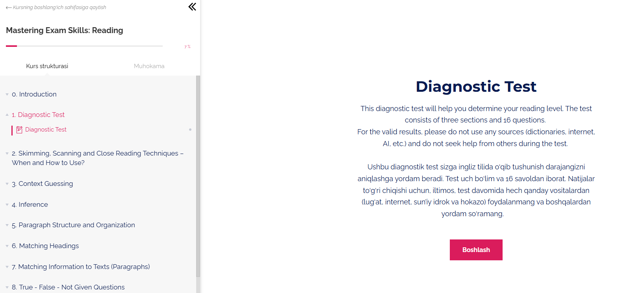Click the back arrow to course home
The height and width of the screenshot is (293, 644).
point(9,7)
